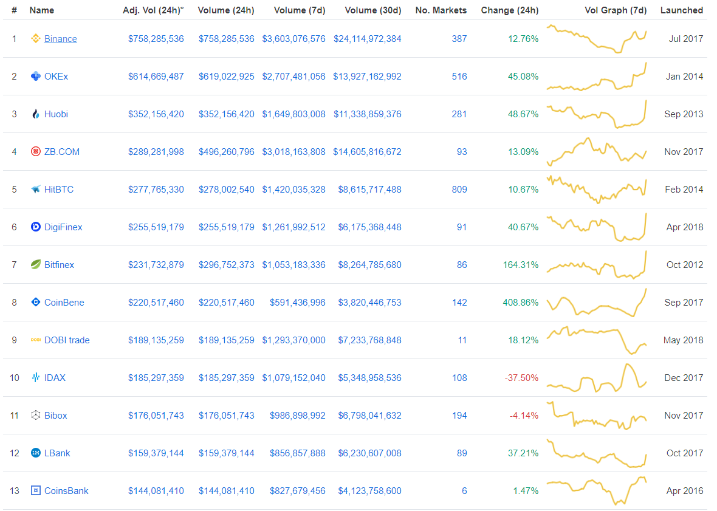
Task: Sort by the Change (24h) column header
Action: click(x=509, y=10)
